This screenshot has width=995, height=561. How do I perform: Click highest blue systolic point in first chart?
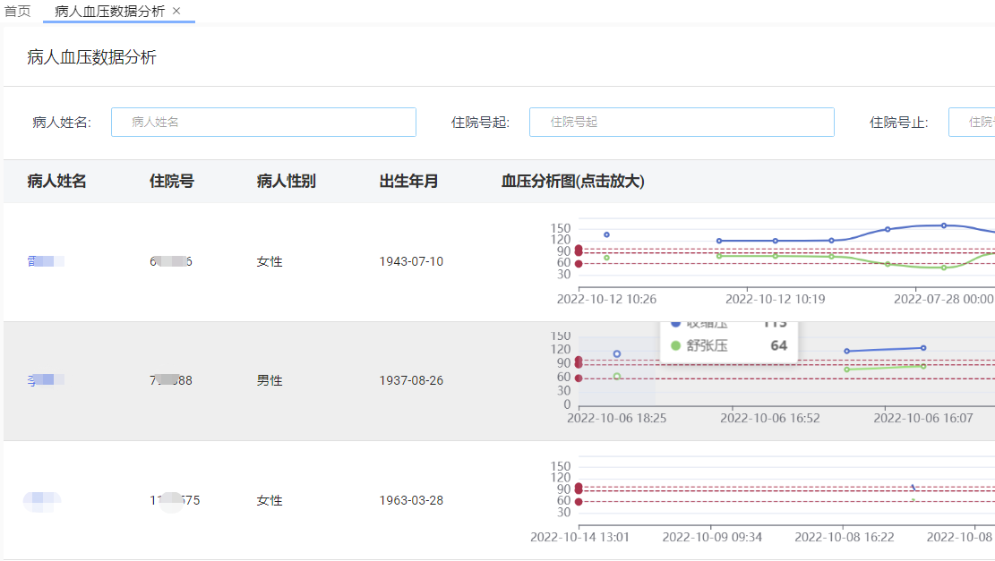(x=943, y=225)
